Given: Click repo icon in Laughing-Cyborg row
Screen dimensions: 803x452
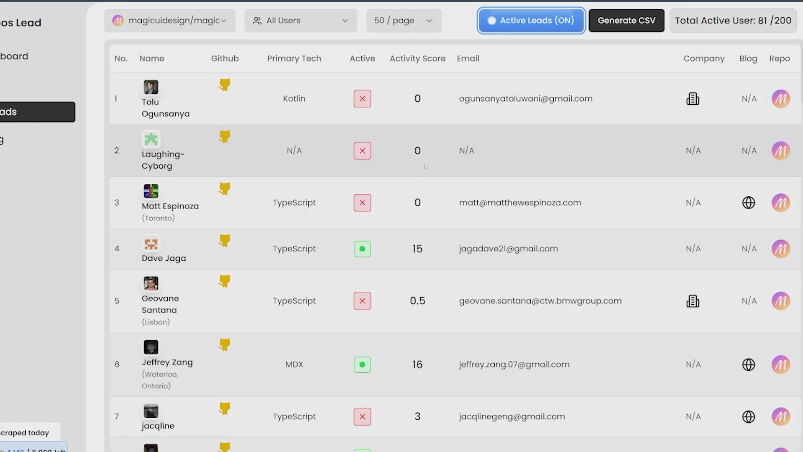Looking at the screenshot, I should tap(780, 151).
